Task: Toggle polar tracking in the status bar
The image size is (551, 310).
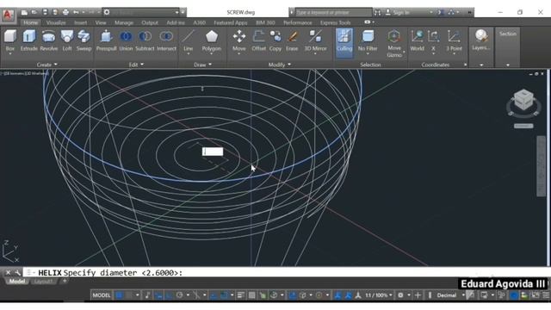Action: pos(180,295)
